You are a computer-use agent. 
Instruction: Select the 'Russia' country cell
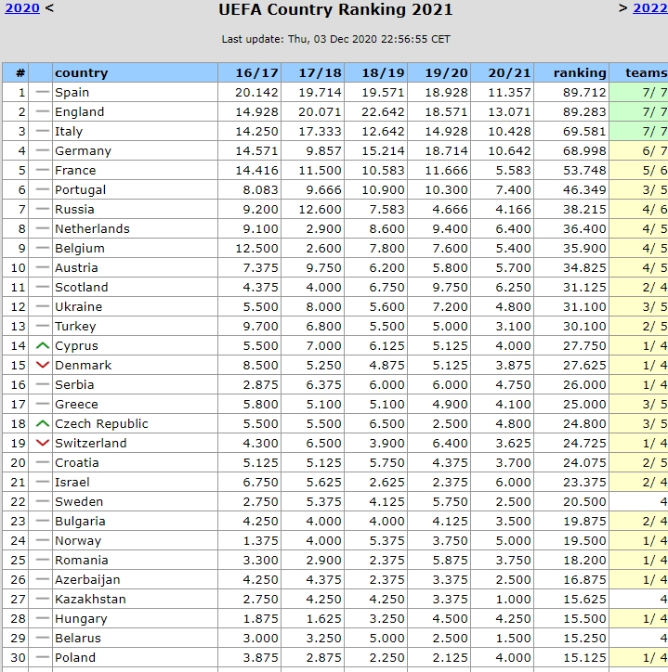(x=135, y=209)
